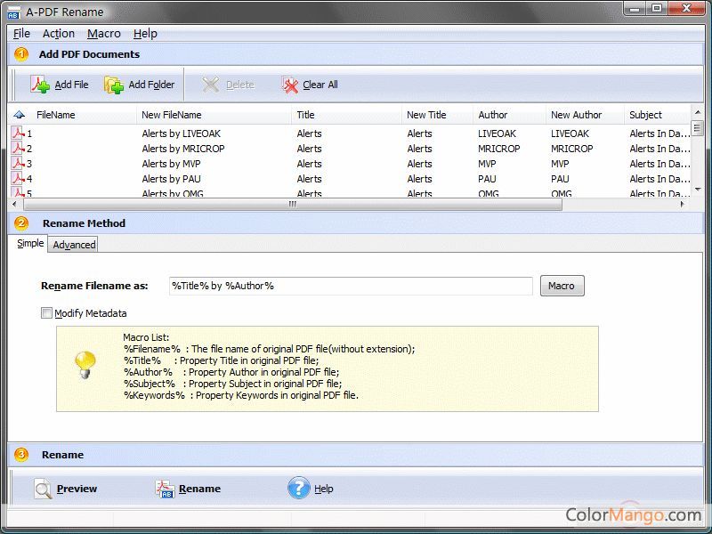Switch to the Simple tab
This screenshot has width=712, height=534.
(30, 243)
